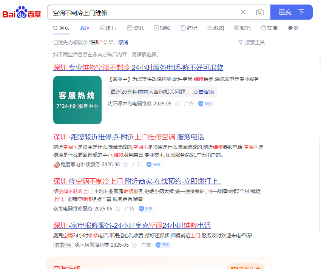Select the 网页 tab
The height and width of the screenshot is (269, 321).
pyautogui.click(x=62, y=28)
